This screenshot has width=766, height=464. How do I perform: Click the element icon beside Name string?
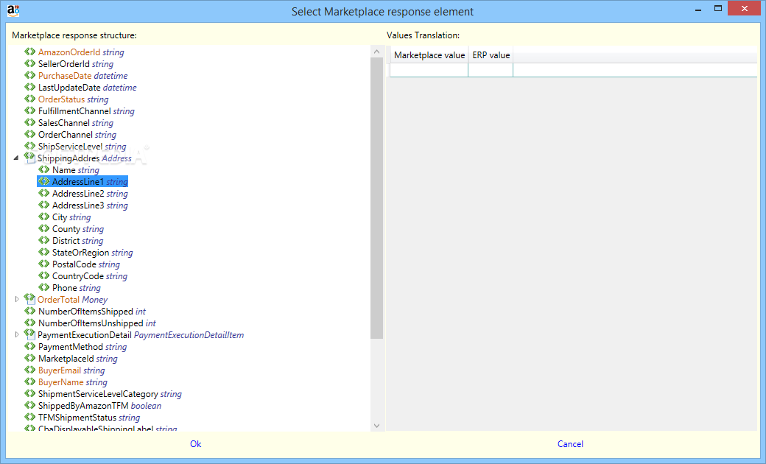[x=44, y=169]
